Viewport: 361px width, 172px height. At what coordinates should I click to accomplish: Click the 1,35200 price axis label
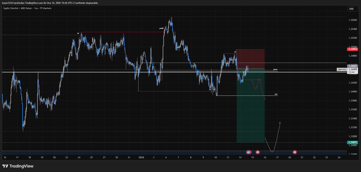(x=353, y=38)
